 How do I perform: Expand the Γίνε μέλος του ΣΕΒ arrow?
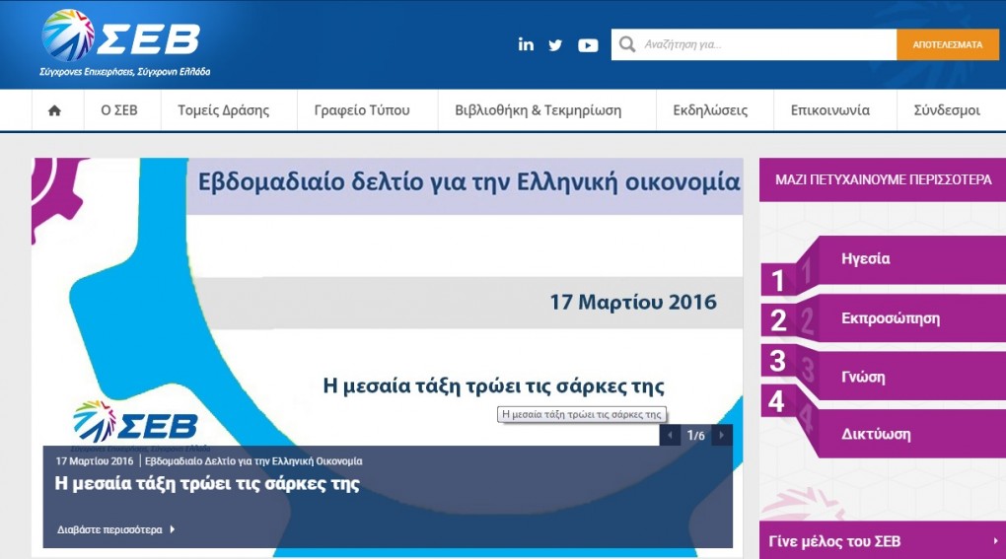[996, 541]
